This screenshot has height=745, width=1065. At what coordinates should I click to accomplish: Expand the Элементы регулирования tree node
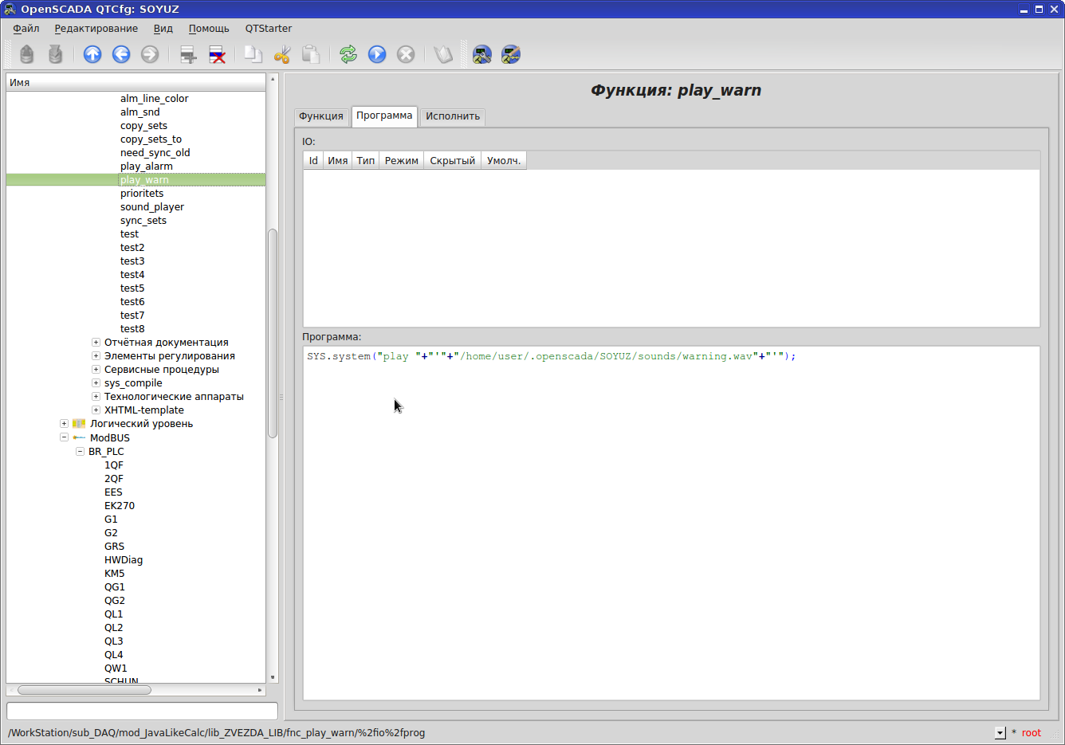pos(96,356)
